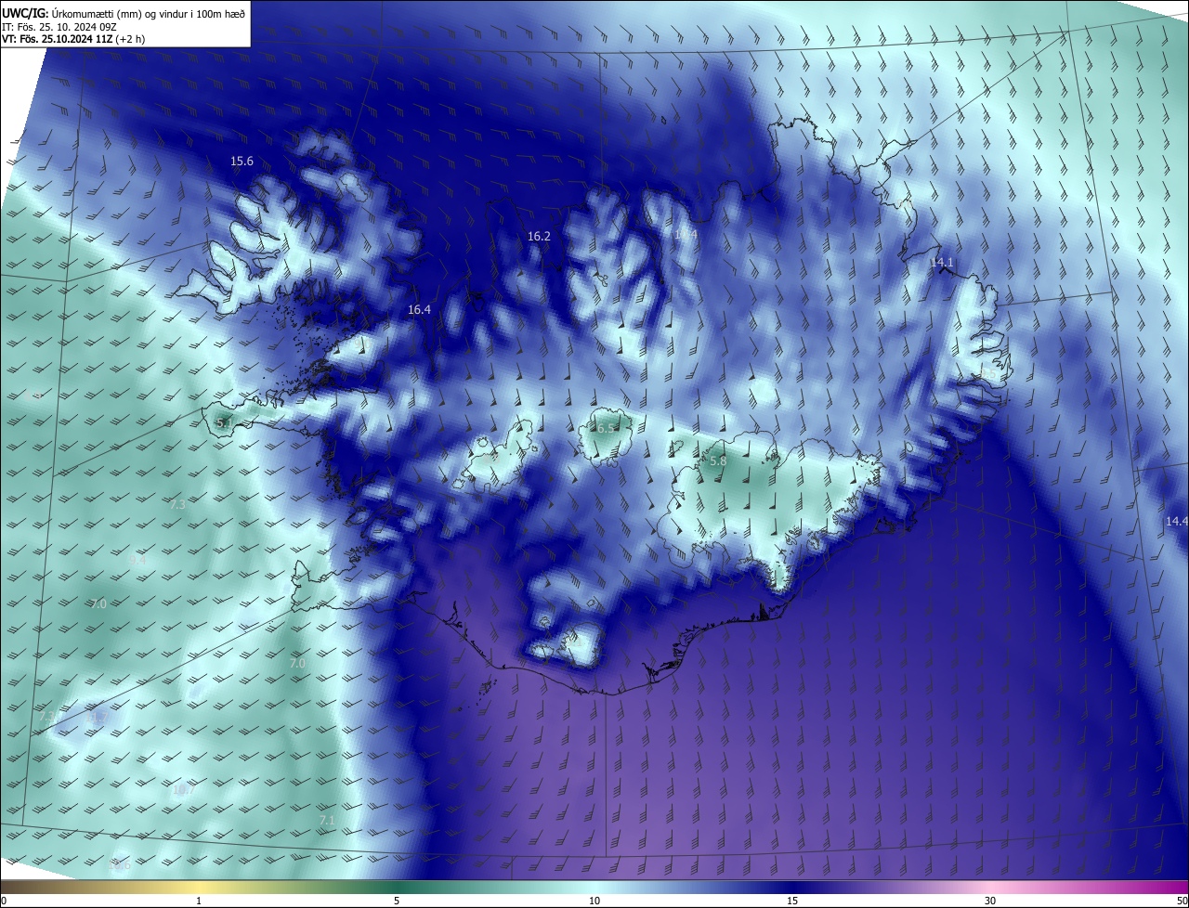Click the 1 tick on the color scale
Viewport: 1189px width, 908px height.
pyautogui.click(x=199, y=902)
